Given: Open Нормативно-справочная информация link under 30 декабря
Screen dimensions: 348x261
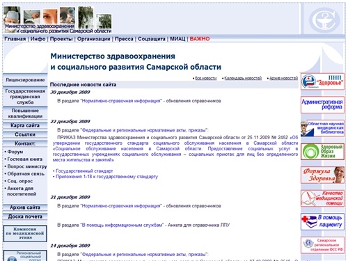Looking at the screenshot, I should click(120, 101).
